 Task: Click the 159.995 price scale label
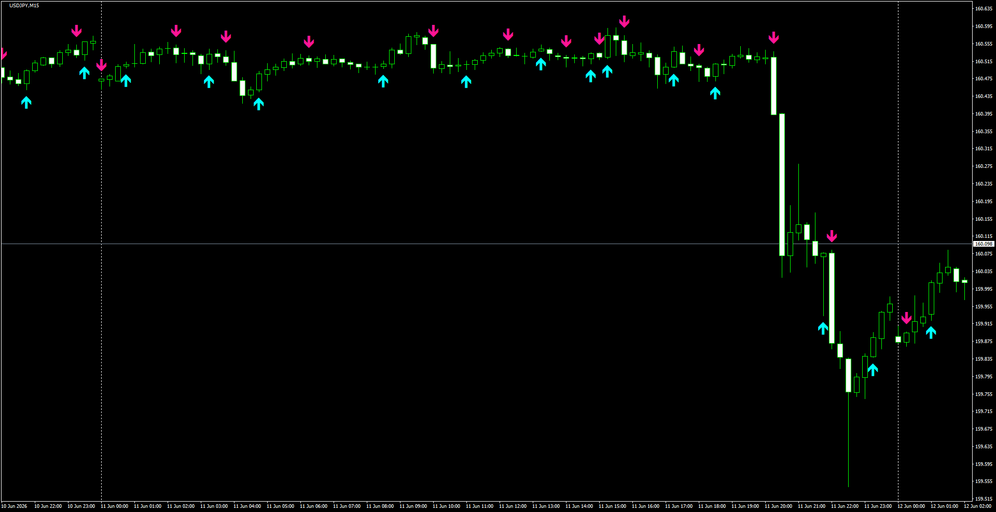point(984,289)
